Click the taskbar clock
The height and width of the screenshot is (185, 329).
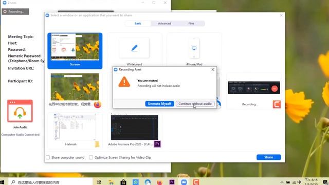311,182
